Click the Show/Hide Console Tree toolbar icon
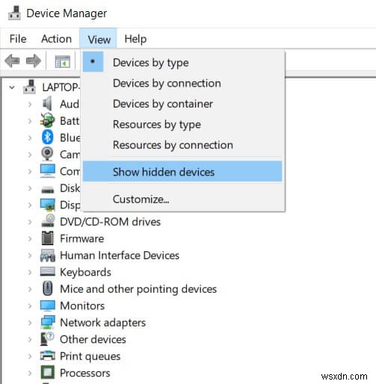Screen dimensions: 376x384 point(62,61)
